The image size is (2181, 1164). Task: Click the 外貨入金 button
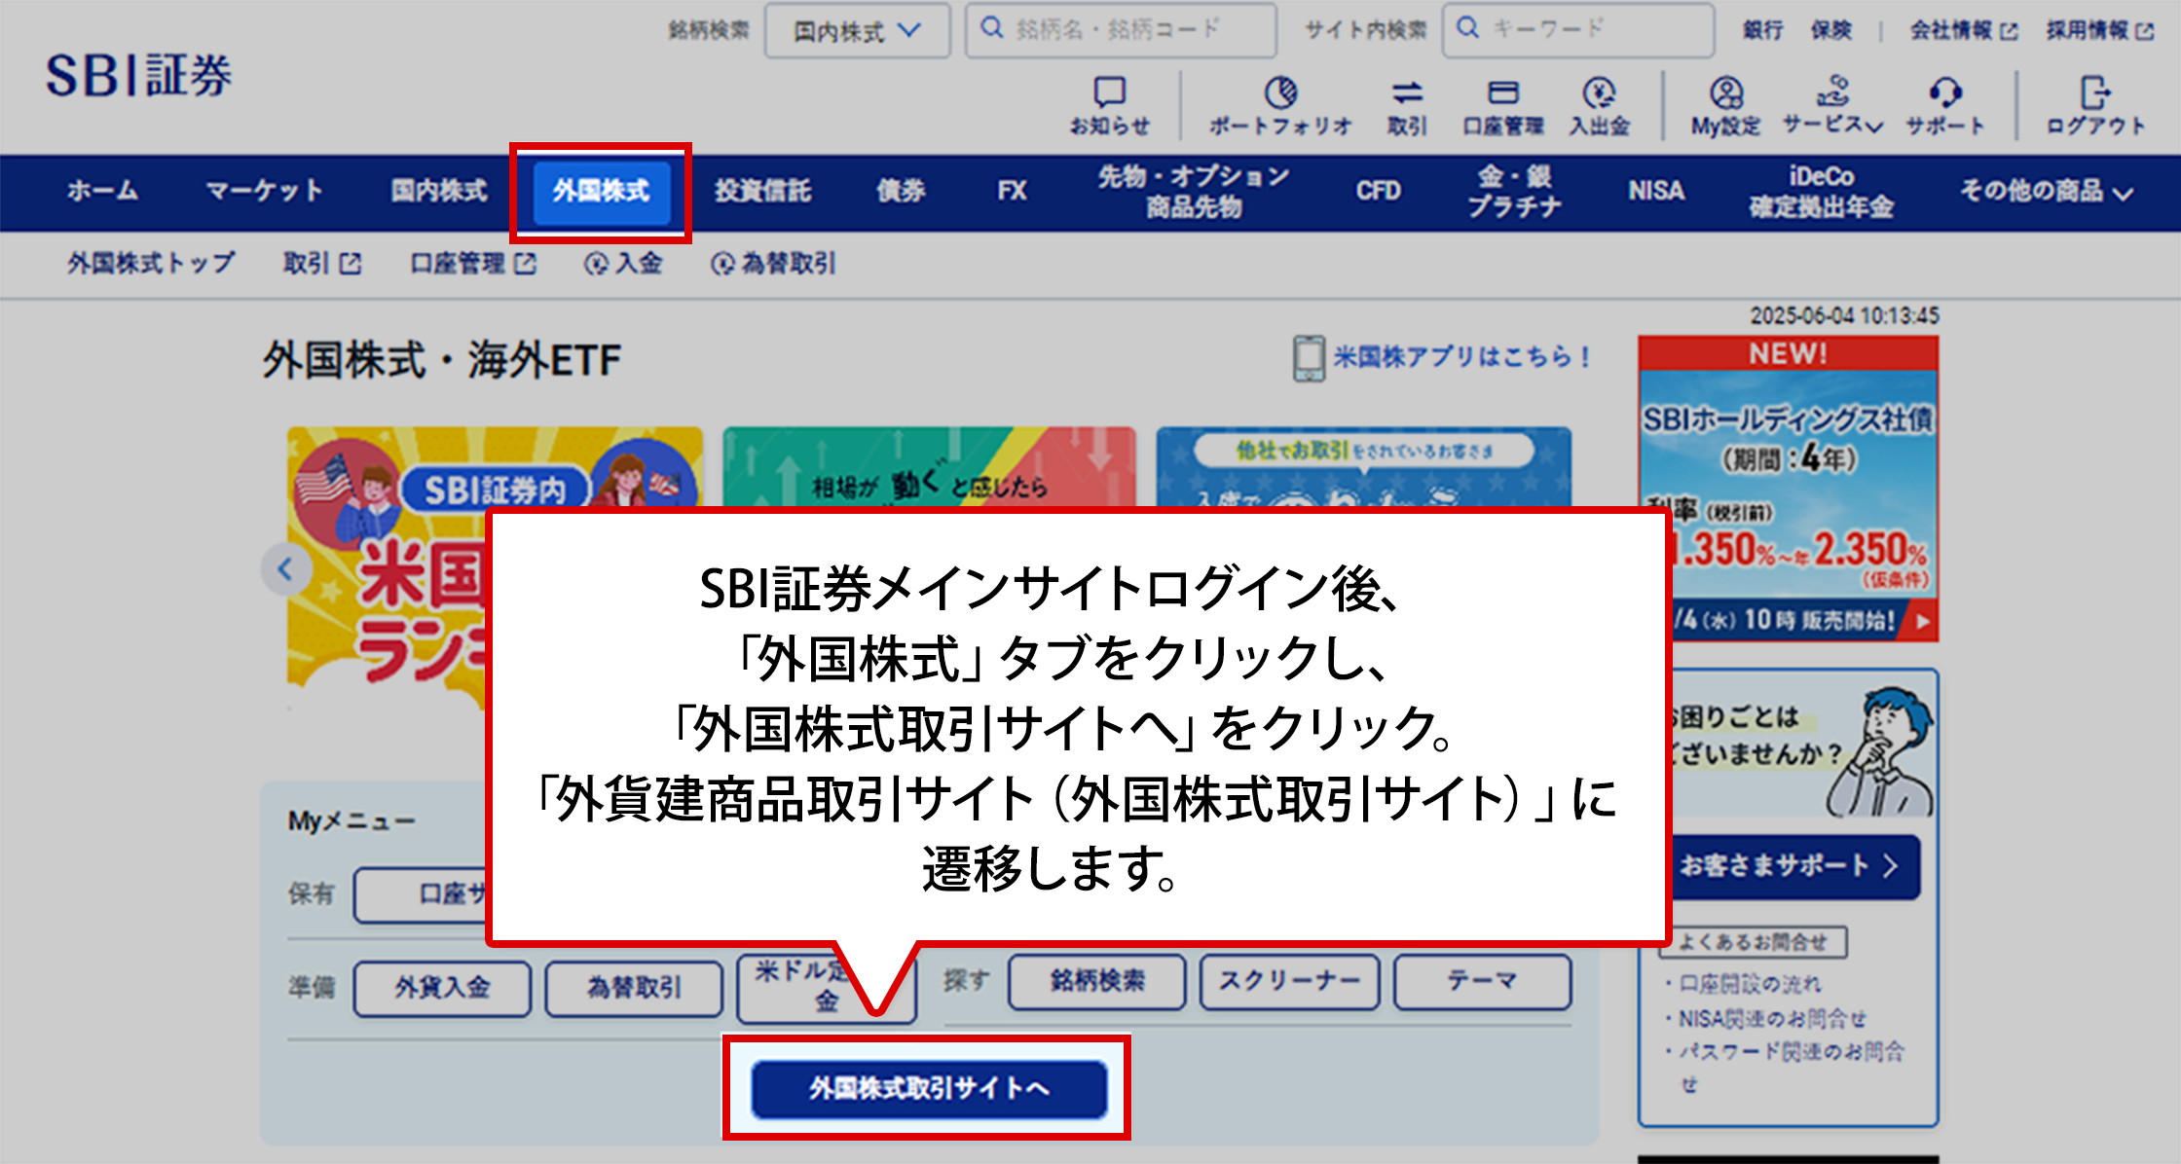(442, 988)
